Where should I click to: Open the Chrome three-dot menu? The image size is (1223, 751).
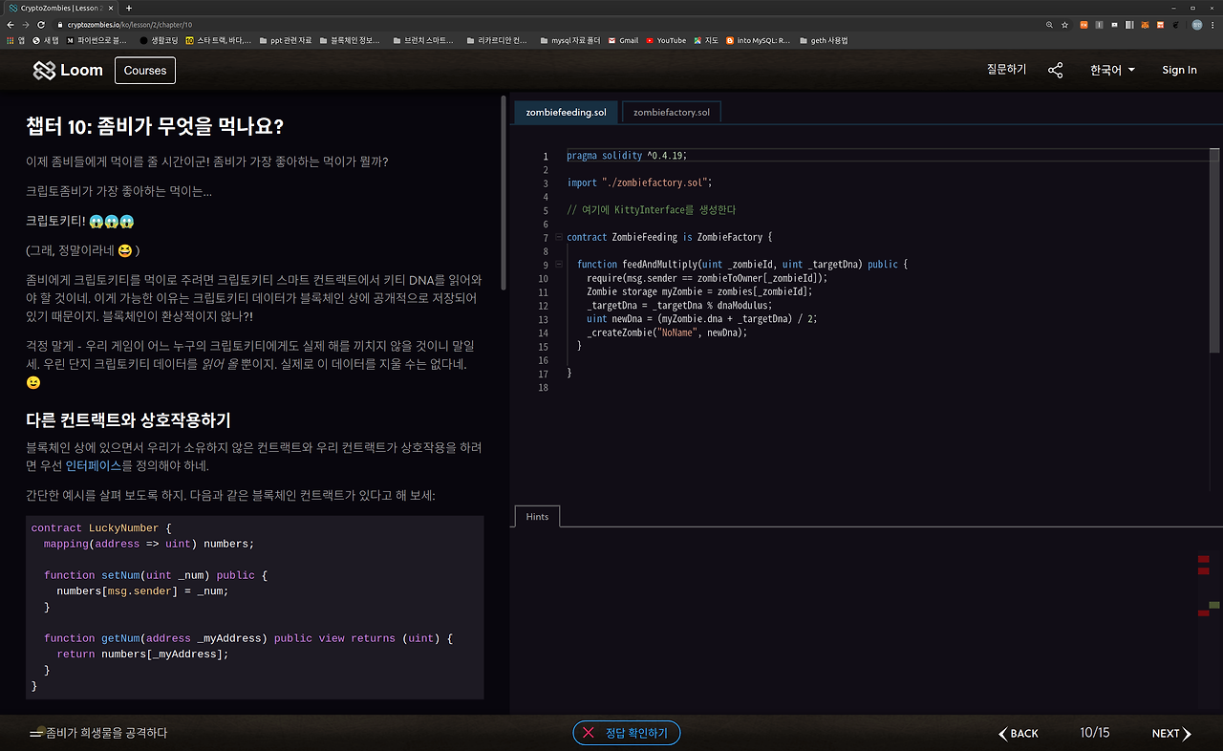point(1213,24)
